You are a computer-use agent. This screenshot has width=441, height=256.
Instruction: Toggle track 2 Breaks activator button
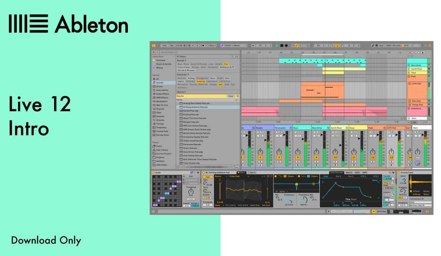(x=260, y=157)
